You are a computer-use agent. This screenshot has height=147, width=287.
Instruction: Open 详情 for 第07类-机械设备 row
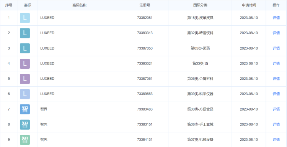point(276,140)
